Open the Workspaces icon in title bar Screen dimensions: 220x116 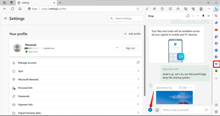(x=5, y=3)
